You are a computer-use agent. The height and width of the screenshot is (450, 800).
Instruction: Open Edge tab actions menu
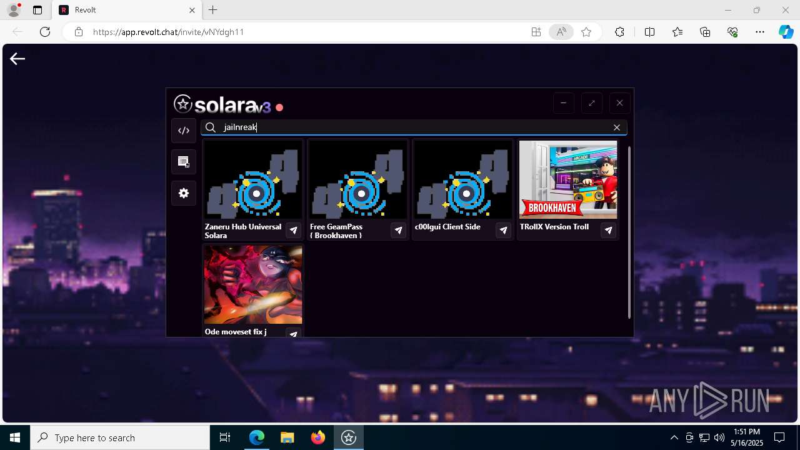[37, 10]
